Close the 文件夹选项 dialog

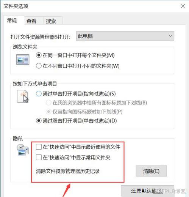pos(183,6)
